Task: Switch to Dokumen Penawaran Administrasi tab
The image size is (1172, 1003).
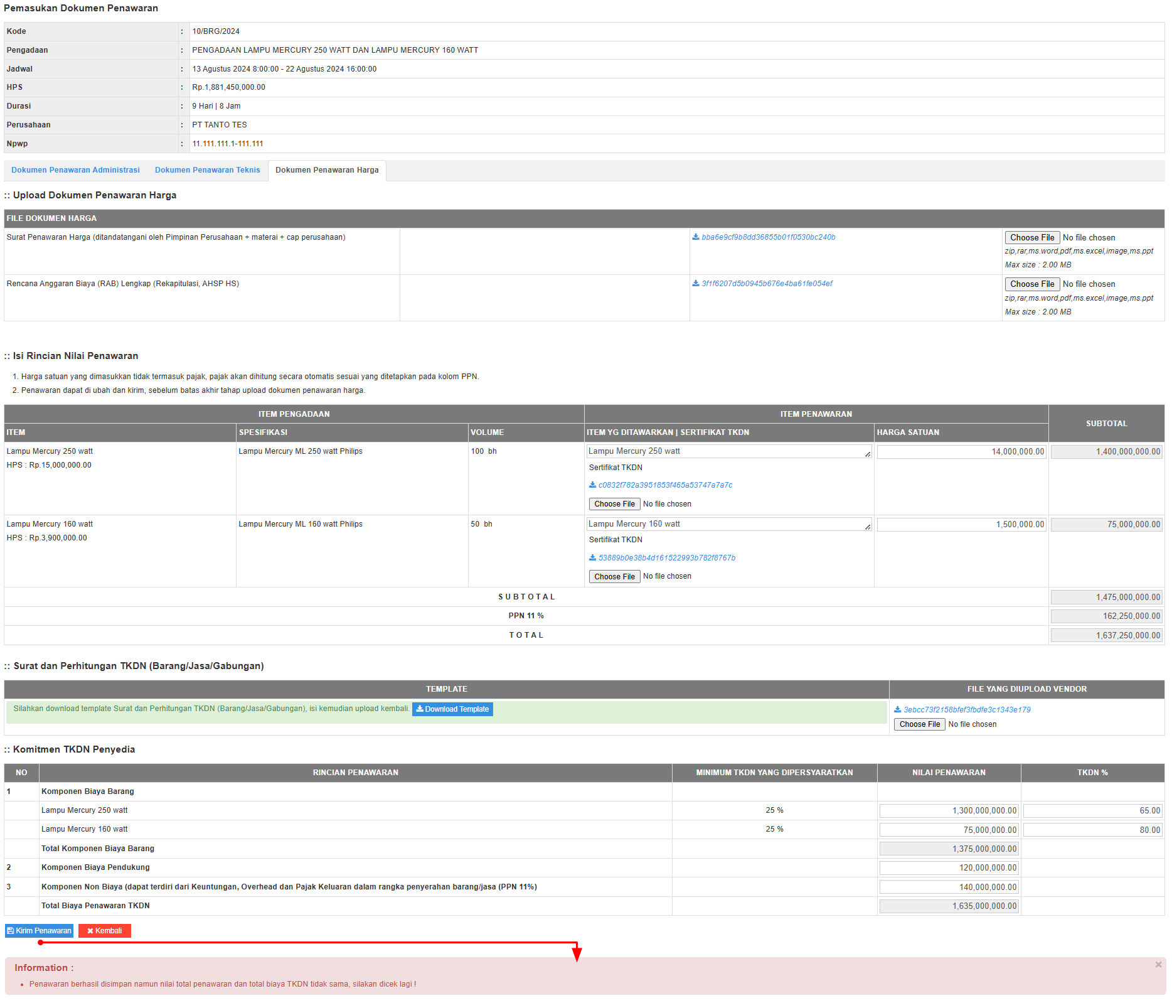Action: pyautogui.click(x=75, y=170)
